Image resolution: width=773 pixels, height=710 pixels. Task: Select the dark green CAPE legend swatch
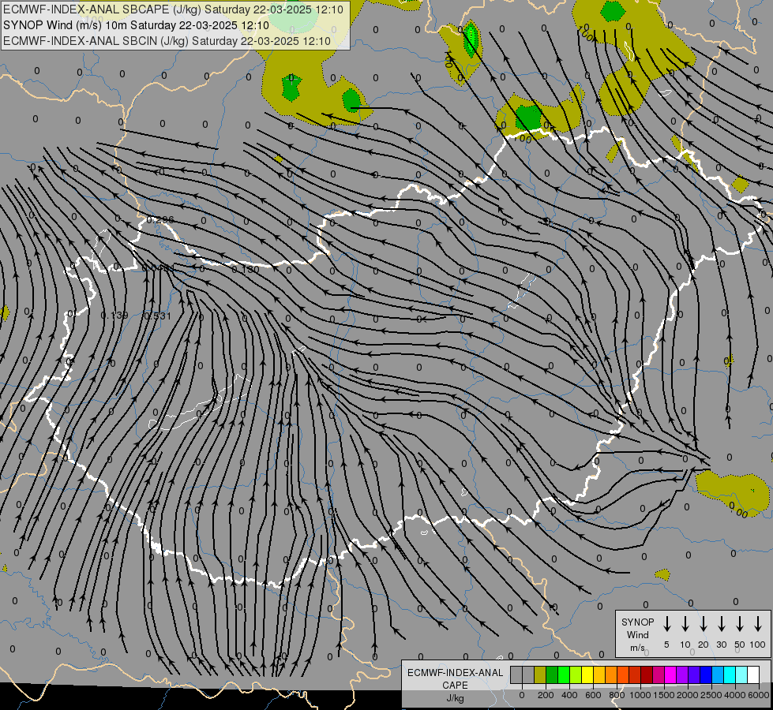click(x=552, y=675)
